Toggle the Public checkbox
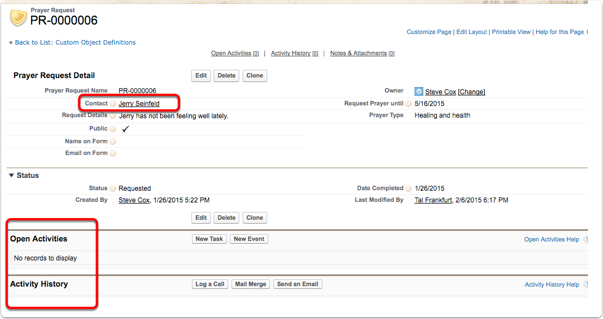Image resolution: width=603 pixels, height=319 pixels. coord(126,129)
